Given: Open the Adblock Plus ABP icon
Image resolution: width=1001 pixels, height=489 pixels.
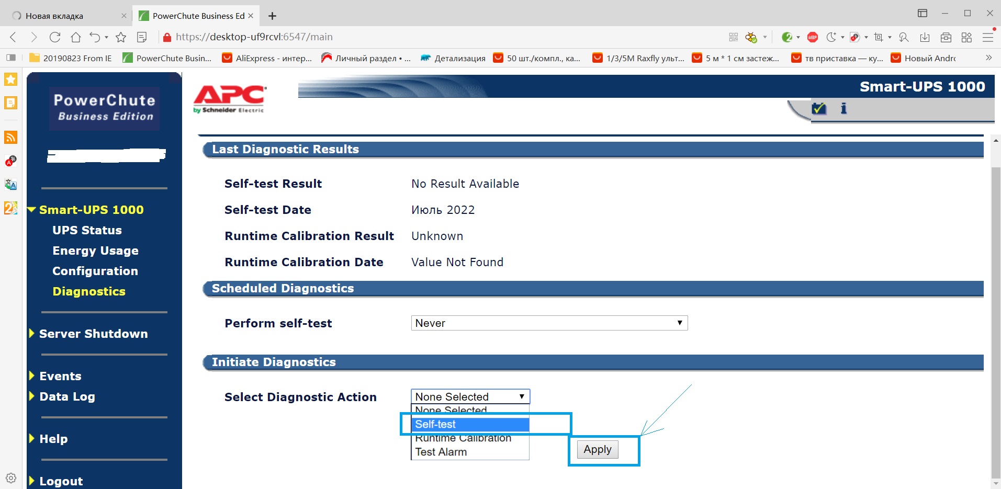Looking at the screenshot, I should (813, 37).
